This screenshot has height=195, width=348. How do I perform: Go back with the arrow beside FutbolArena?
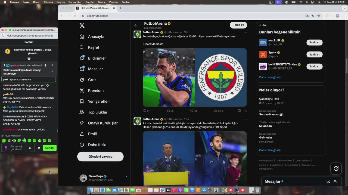[x=136, y=25]
